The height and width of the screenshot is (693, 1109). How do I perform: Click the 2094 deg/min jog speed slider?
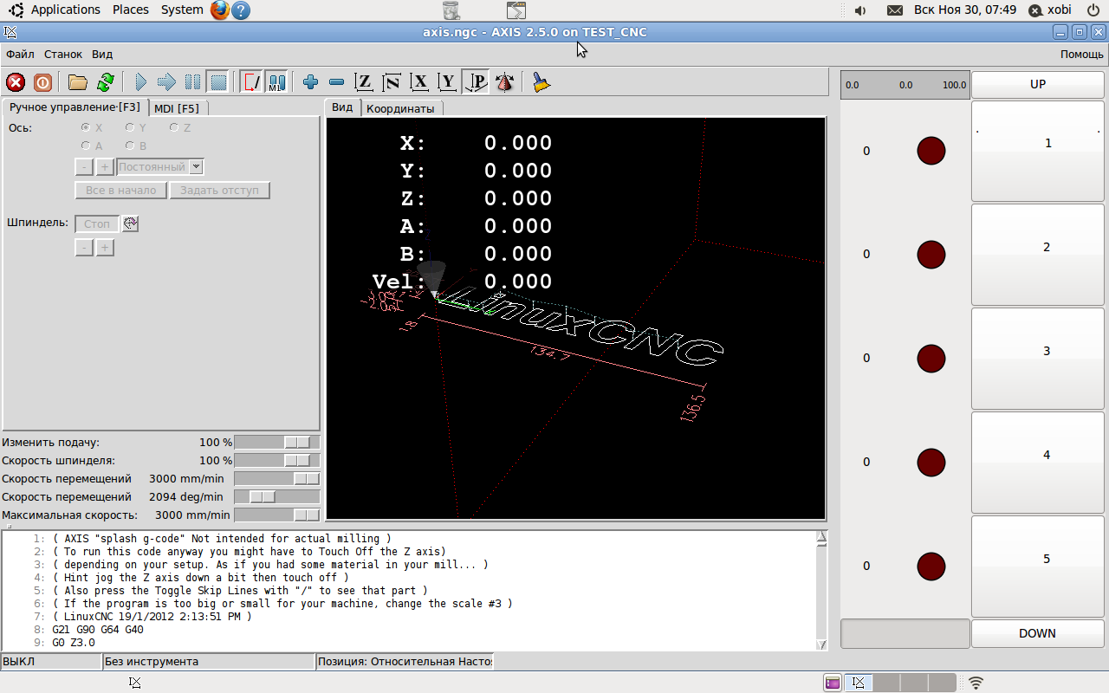pyautogui.click(x=277, y=496)
